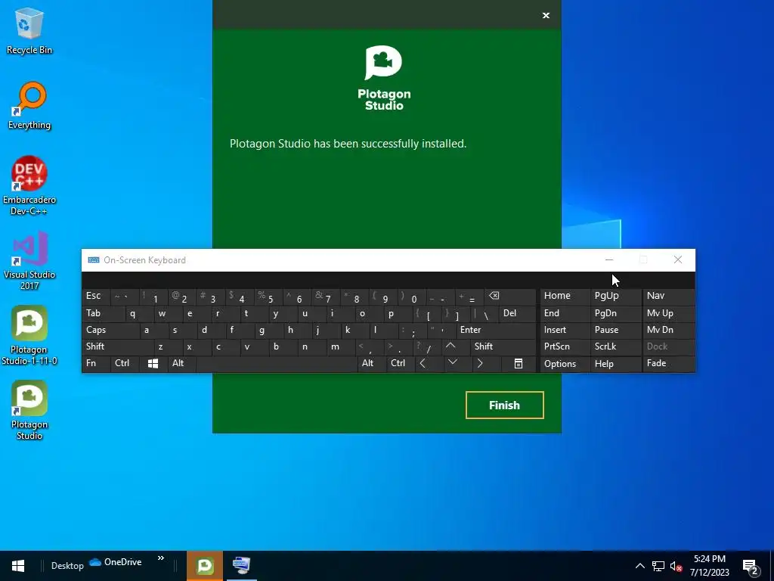
Task: Click the PgDn key
Action: click(615, 314)
